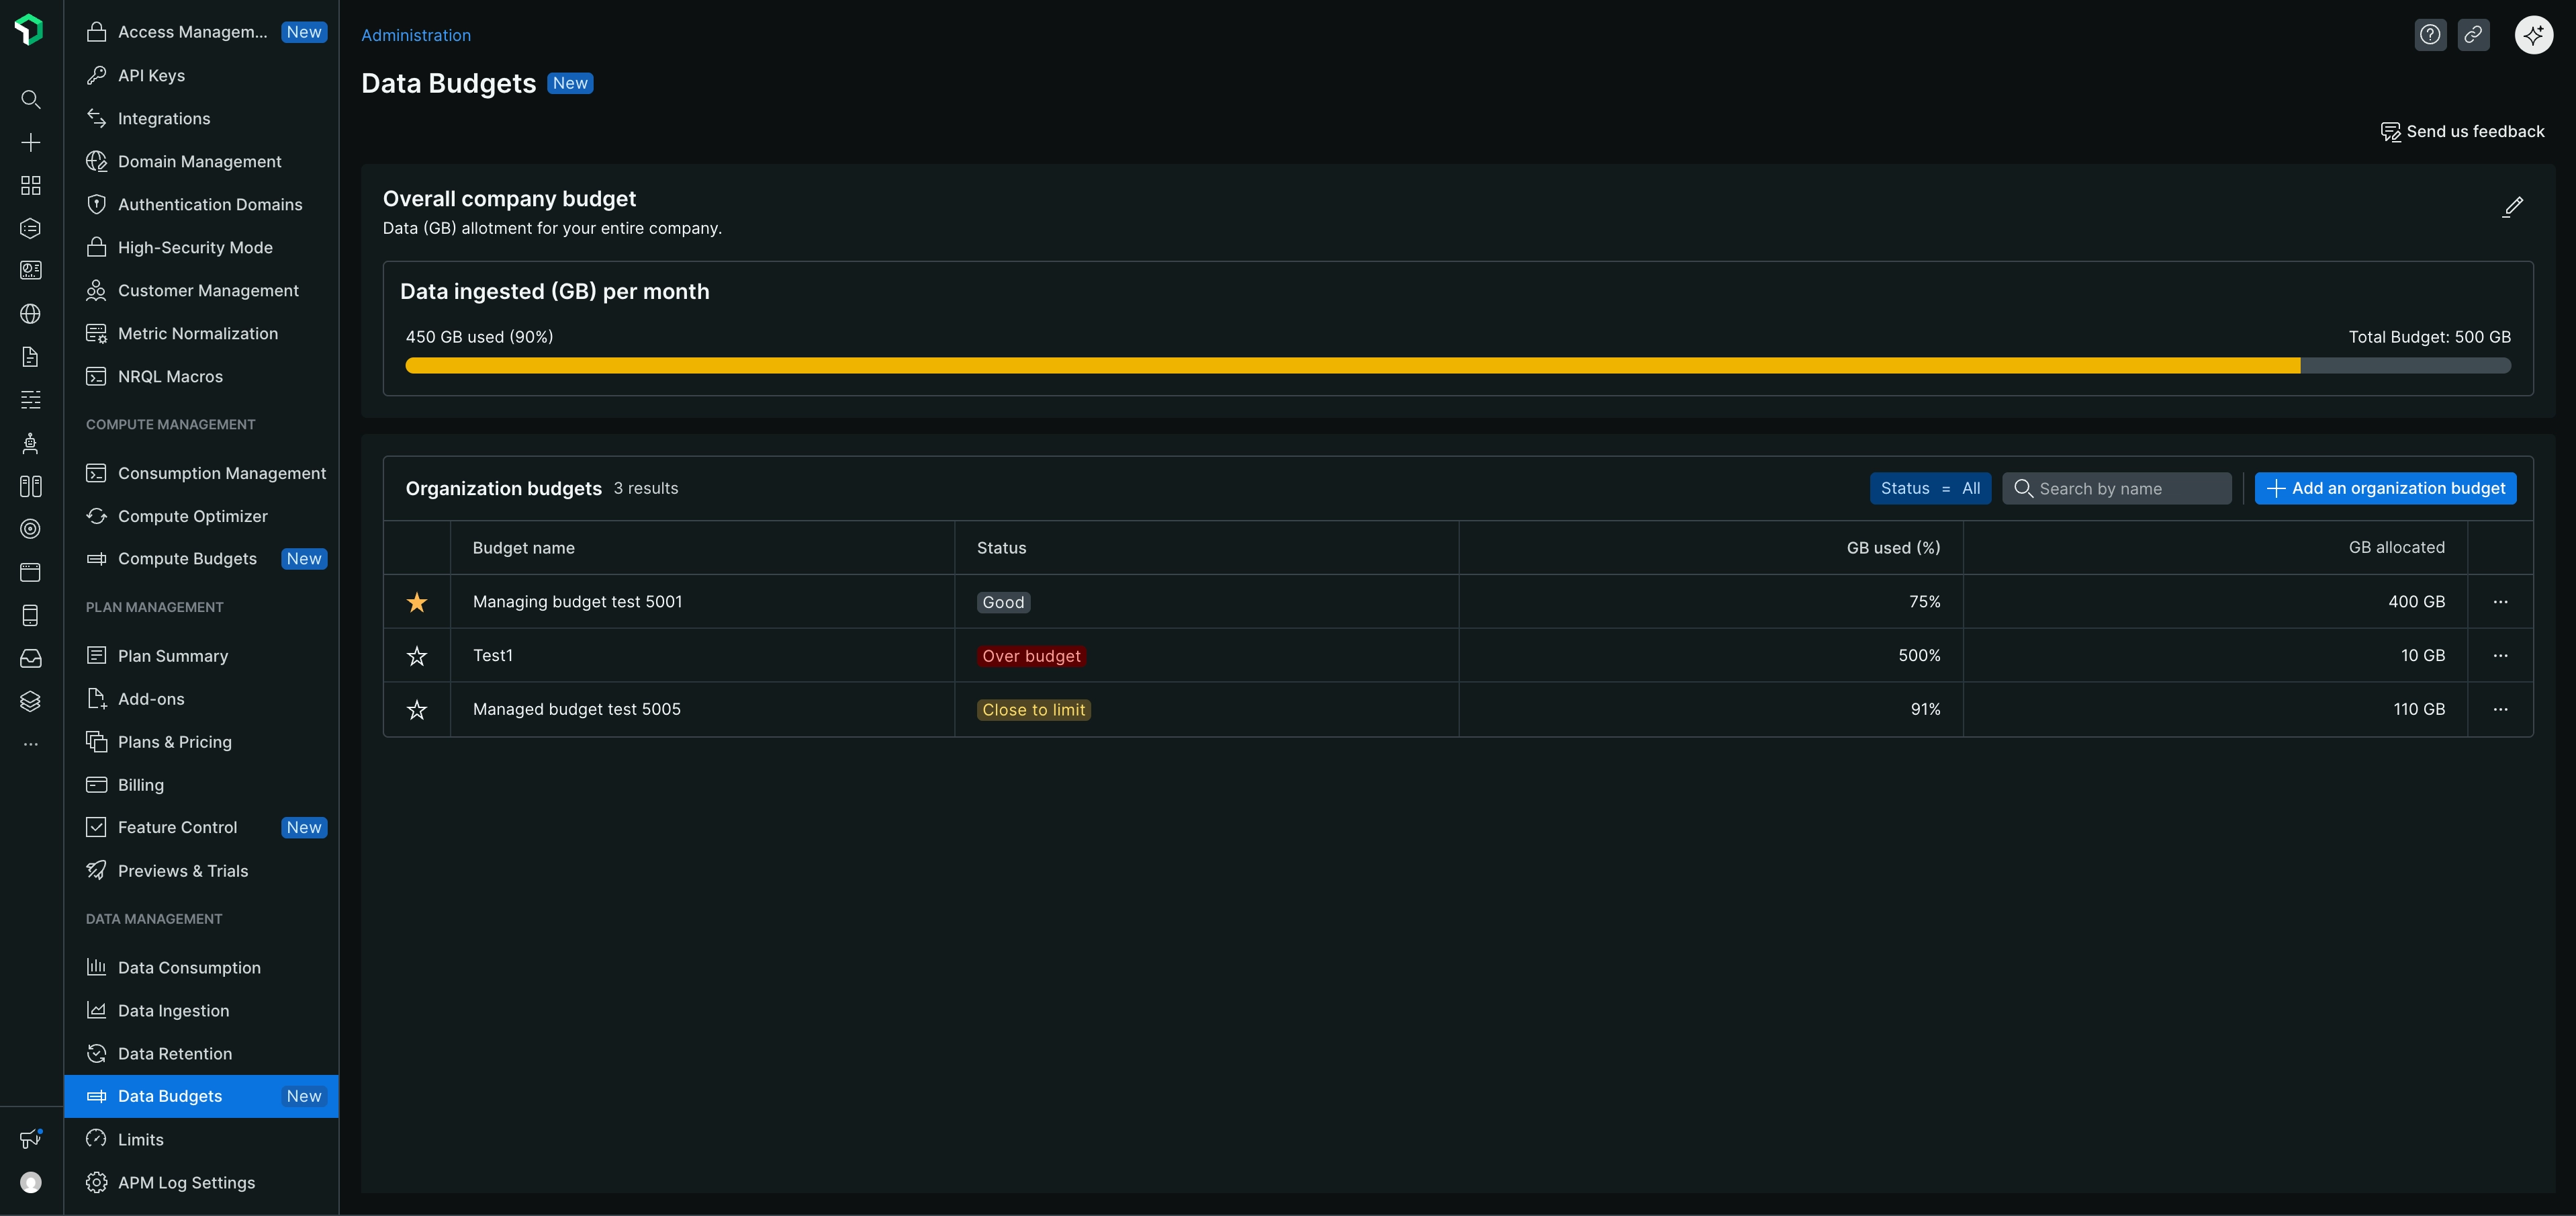Click the copy permalink chain icon
Image resolution: width=2576 pixels, height=1216 pixels.
point(2473,35)
